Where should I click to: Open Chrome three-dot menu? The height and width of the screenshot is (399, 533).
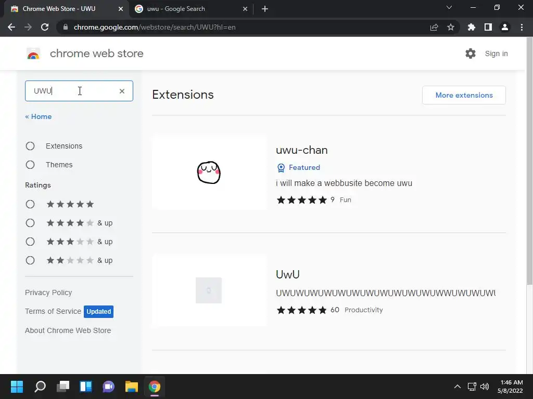[x=522, y=27]
